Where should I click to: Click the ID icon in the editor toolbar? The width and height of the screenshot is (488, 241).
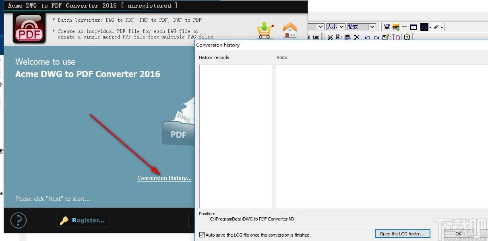pyautogui.click(x=396, y=37)
